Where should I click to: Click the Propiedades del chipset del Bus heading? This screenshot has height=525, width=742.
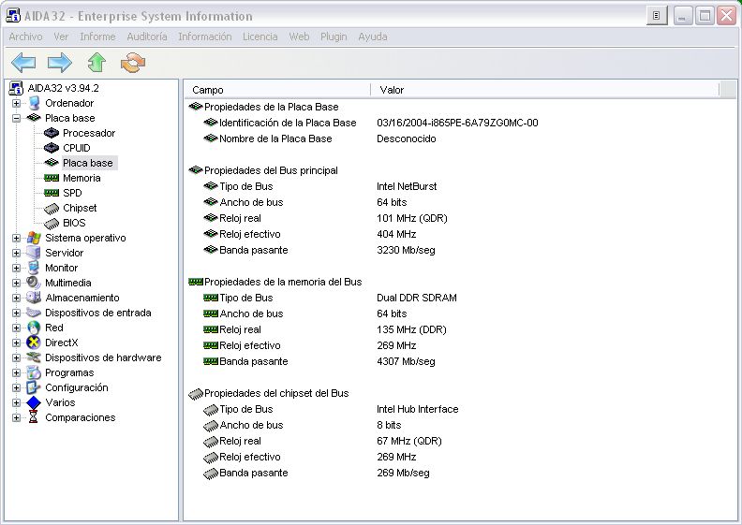pyautogui.click(x=276, y=393)
